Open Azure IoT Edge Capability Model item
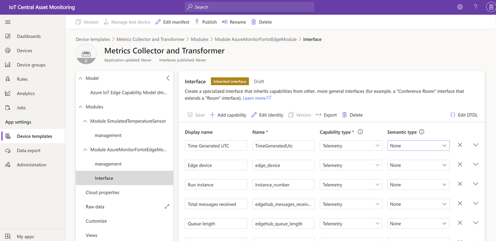This screenshot has width=496, height=241. [x=129, y=93]
